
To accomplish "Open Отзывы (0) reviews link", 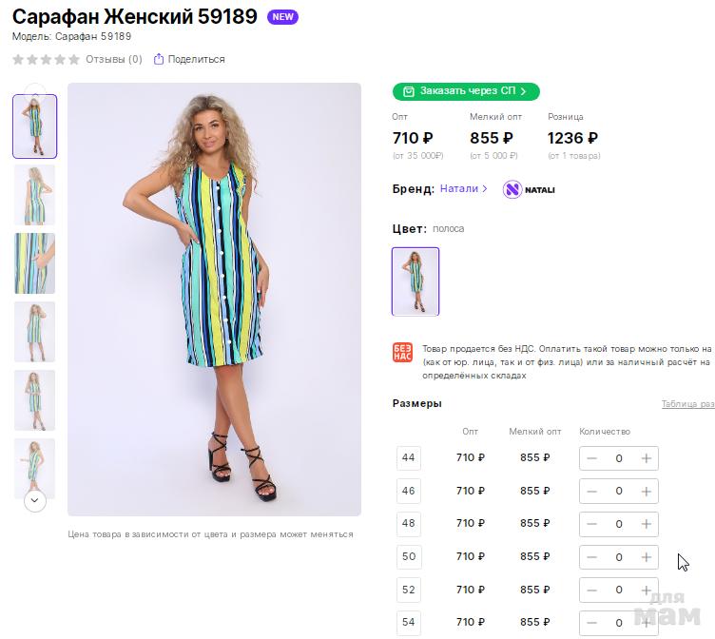I will coord(113,59).
